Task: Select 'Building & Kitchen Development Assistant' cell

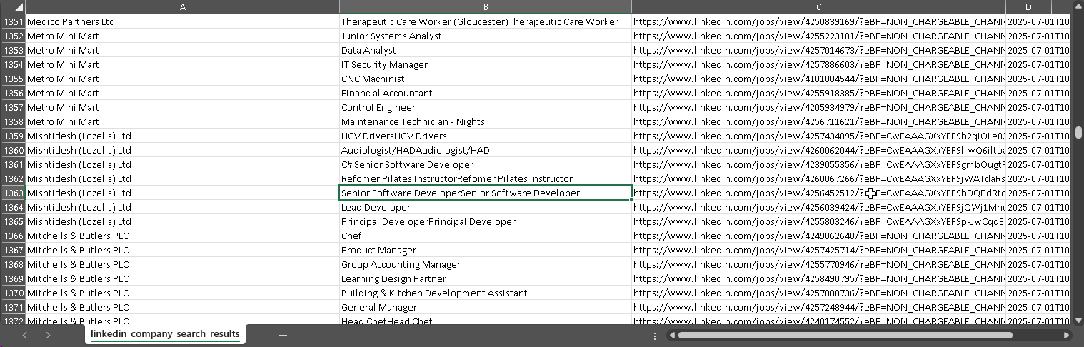Action: 486,293
